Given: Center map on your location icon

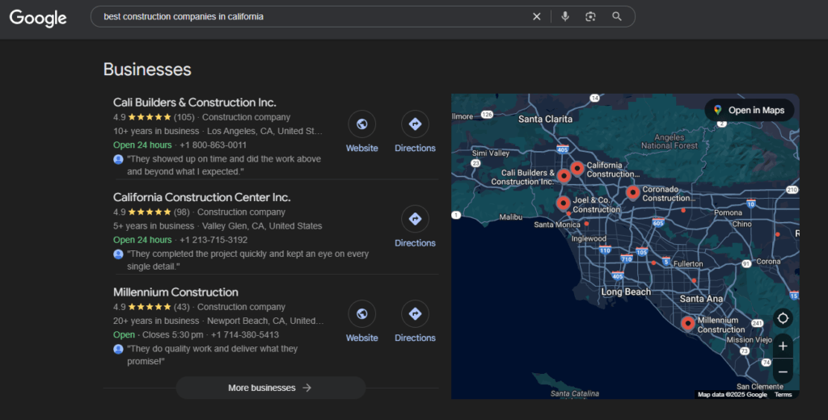Looking at the screenshot, I should [783, 318].
